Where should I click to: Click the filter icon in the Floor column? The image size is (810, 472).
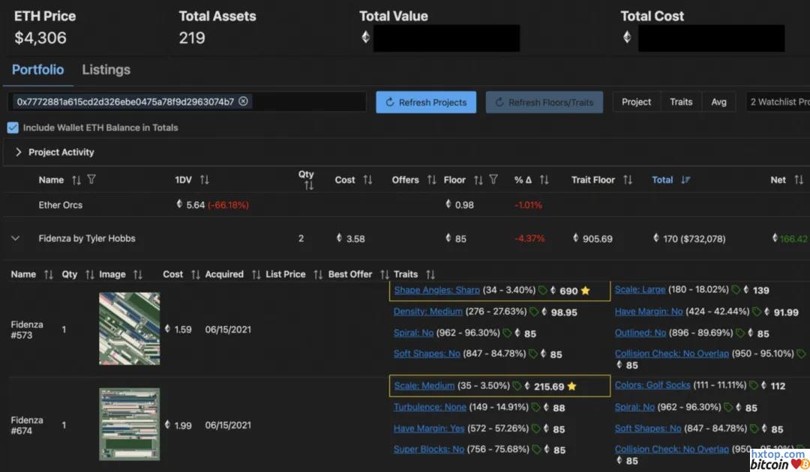point(493,180)
